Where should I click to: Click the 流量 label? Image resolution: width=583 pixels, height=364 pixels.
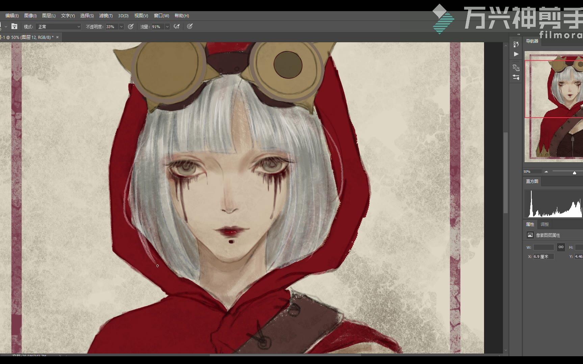click(145, 27)
